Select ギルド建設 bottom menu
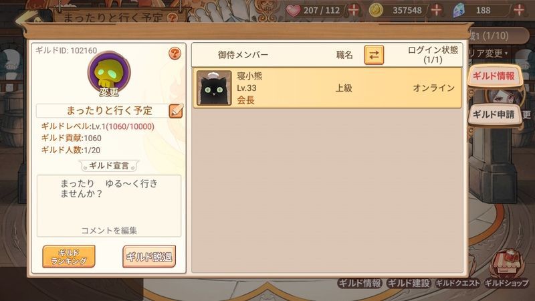Image resolution: width=535 pixels, height=301 pixels. 409,283
